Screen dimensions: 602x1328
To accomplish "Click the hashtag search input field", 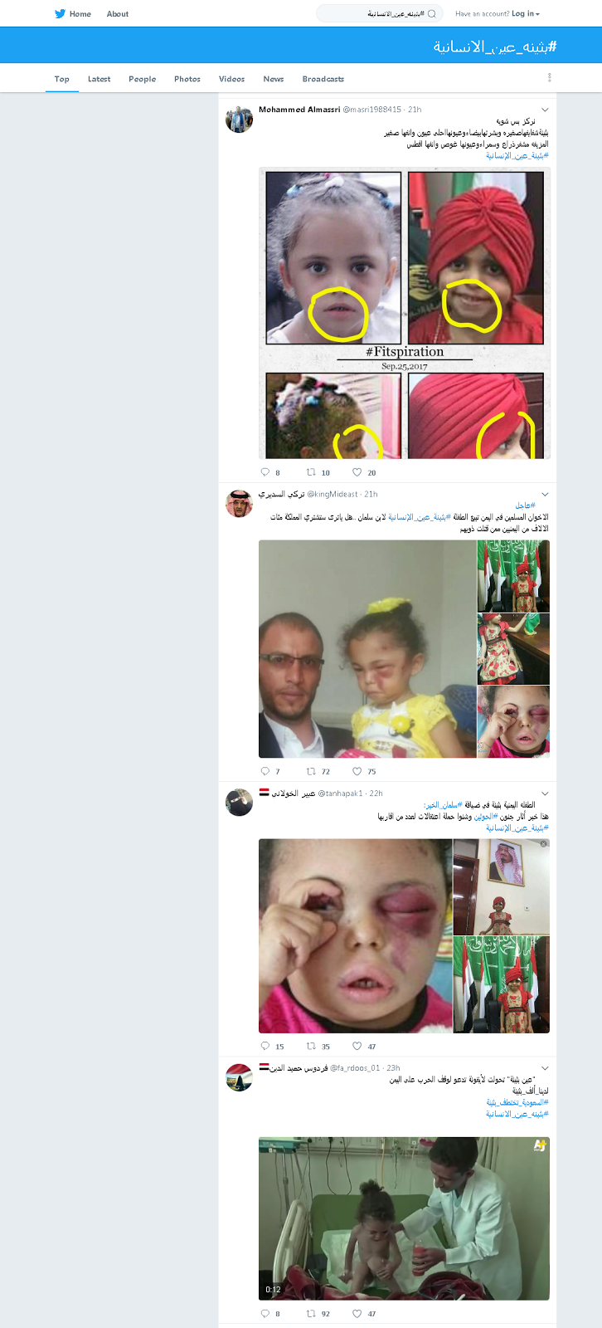I will (x=380, y=13).
